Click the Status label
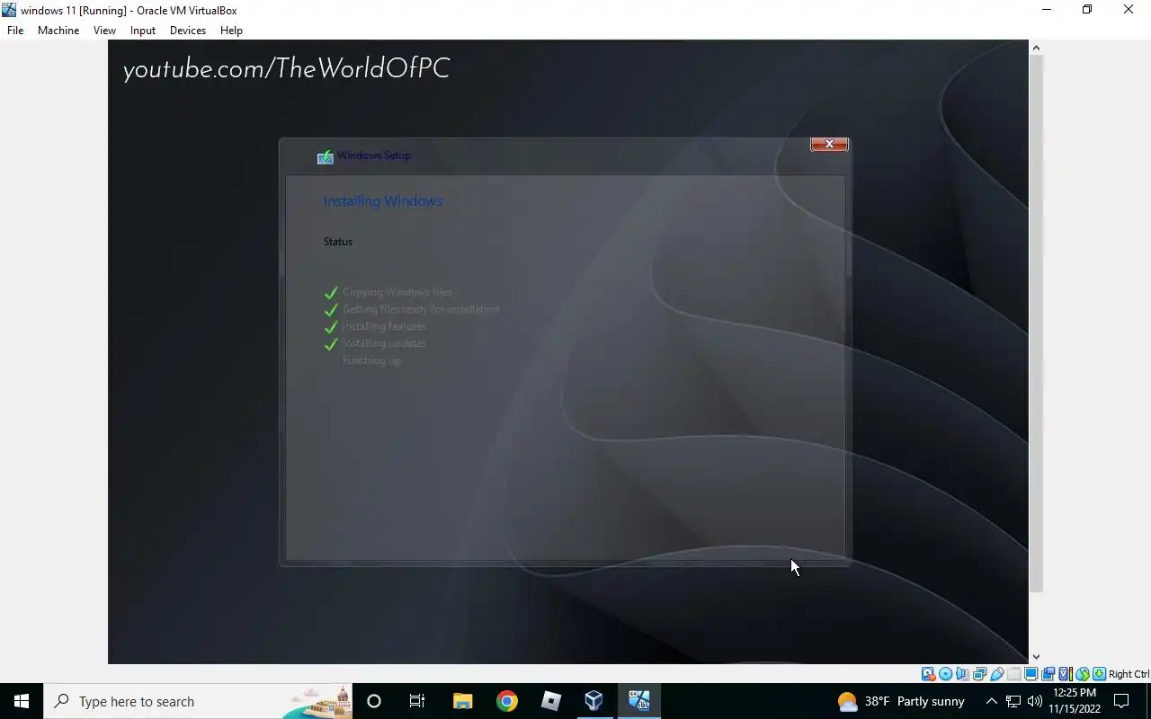Image resolution: width=1151 pixels, height=719 pixels. [x=338, y=241]
